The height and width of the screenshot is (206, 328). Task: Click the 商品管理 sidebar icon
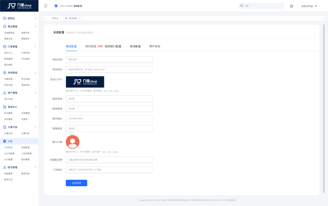4,26
